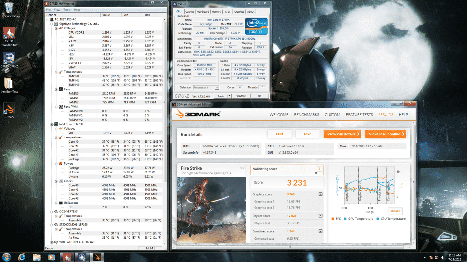Click the GPU Temperature legend entry
467x262 pixels.
pyautogui.click(x=358, y=219)
